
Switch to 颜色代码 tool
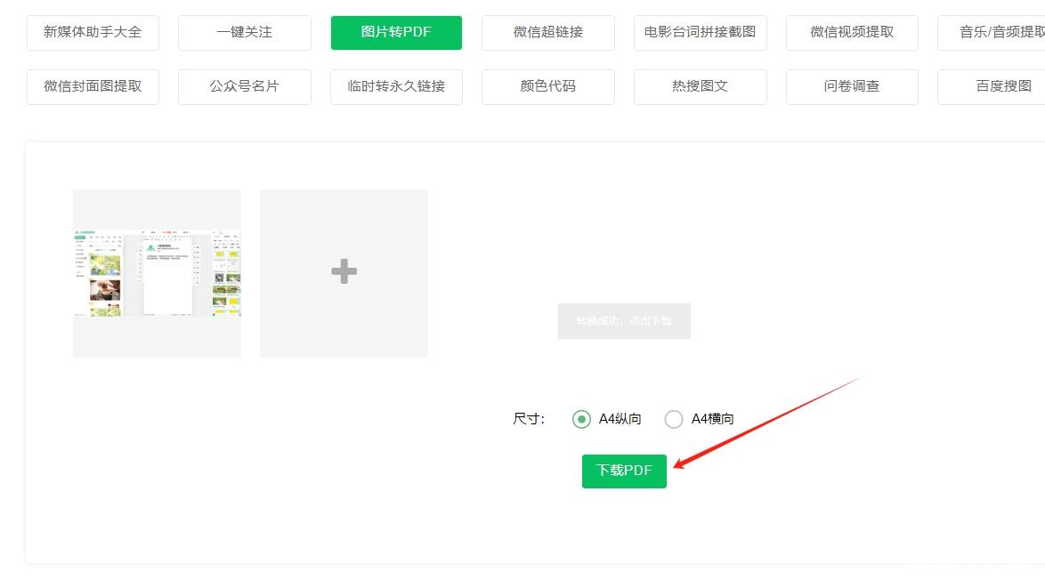[x=548, y=87]
